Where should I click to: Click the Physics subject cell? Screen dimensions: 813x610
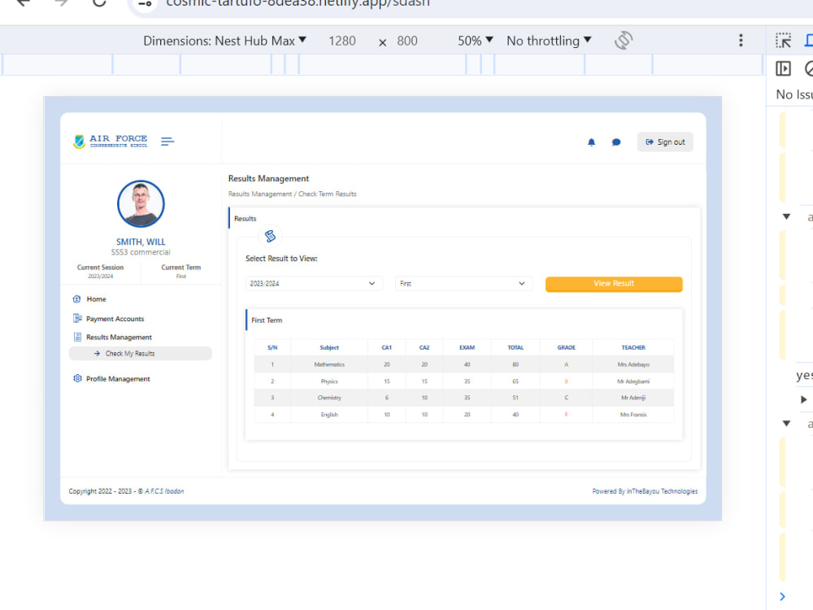pos(329,381)
